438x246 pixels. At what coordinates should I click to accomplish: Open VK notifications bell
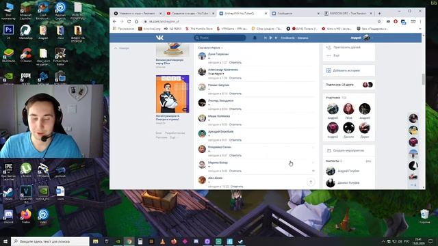(255, 38)
